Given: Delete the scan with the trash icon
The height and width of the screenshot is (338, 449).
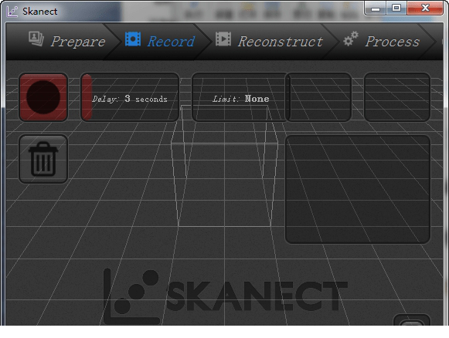Looking at the screenshot, I should (43, 159).
